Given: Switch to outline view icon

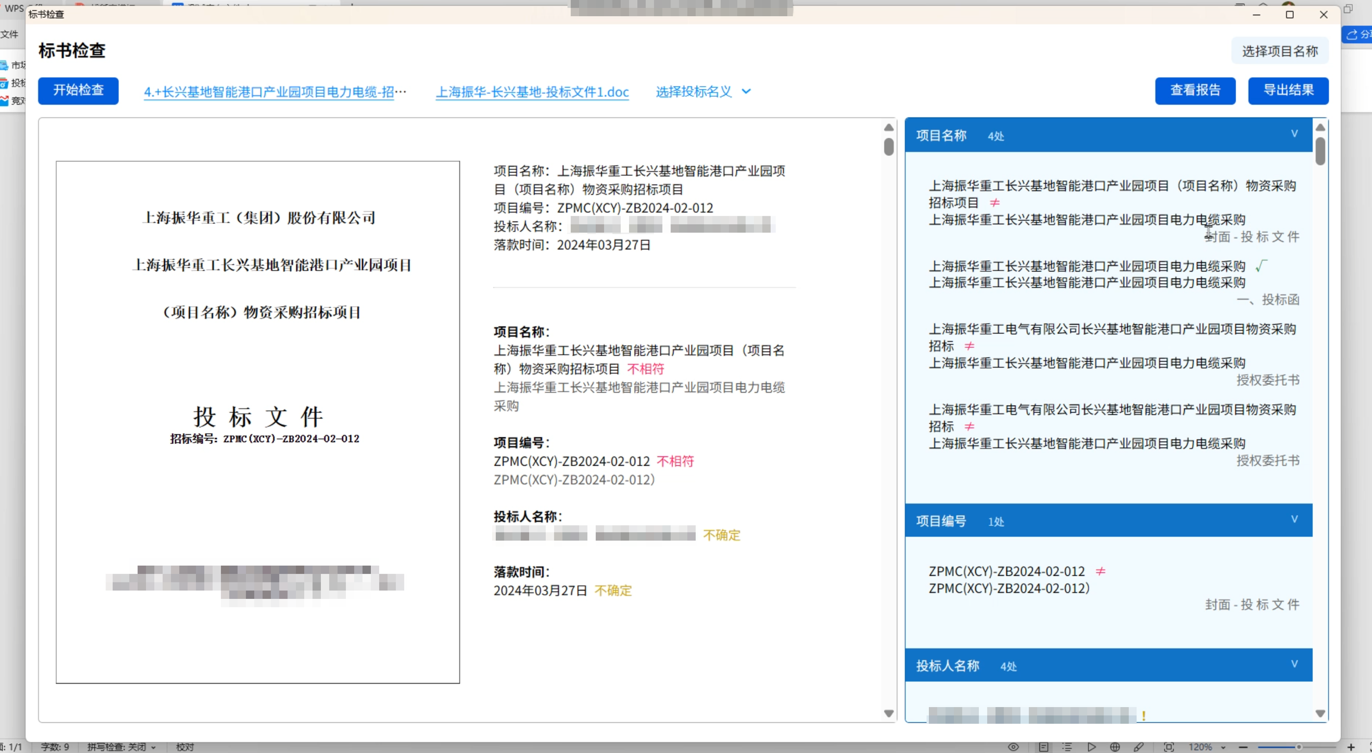Looking at the screenshot, I should tap(1067, 746).
